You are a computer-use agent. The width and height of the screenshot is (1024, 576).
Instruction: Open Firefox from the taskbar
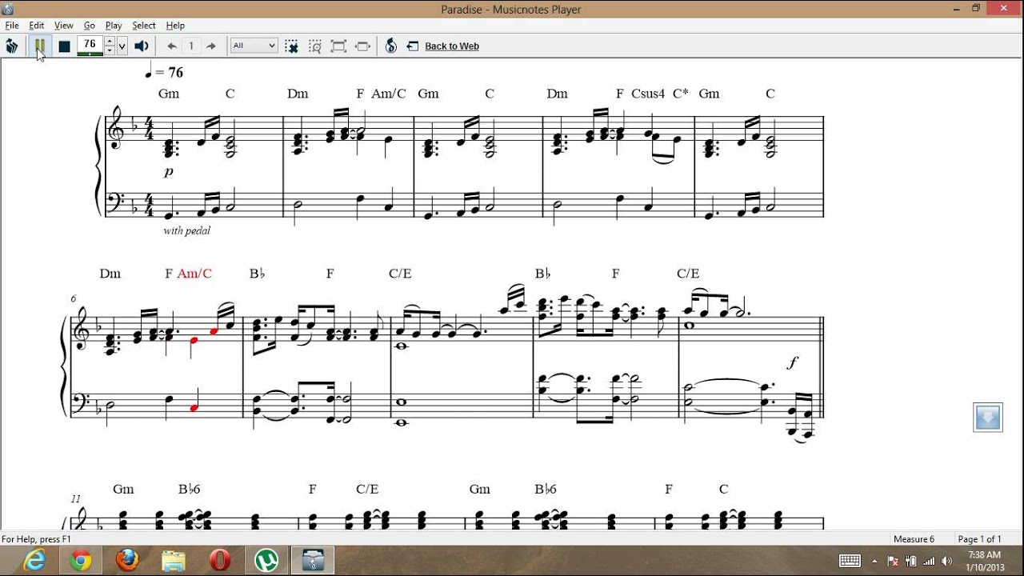(x=126, y=561)
